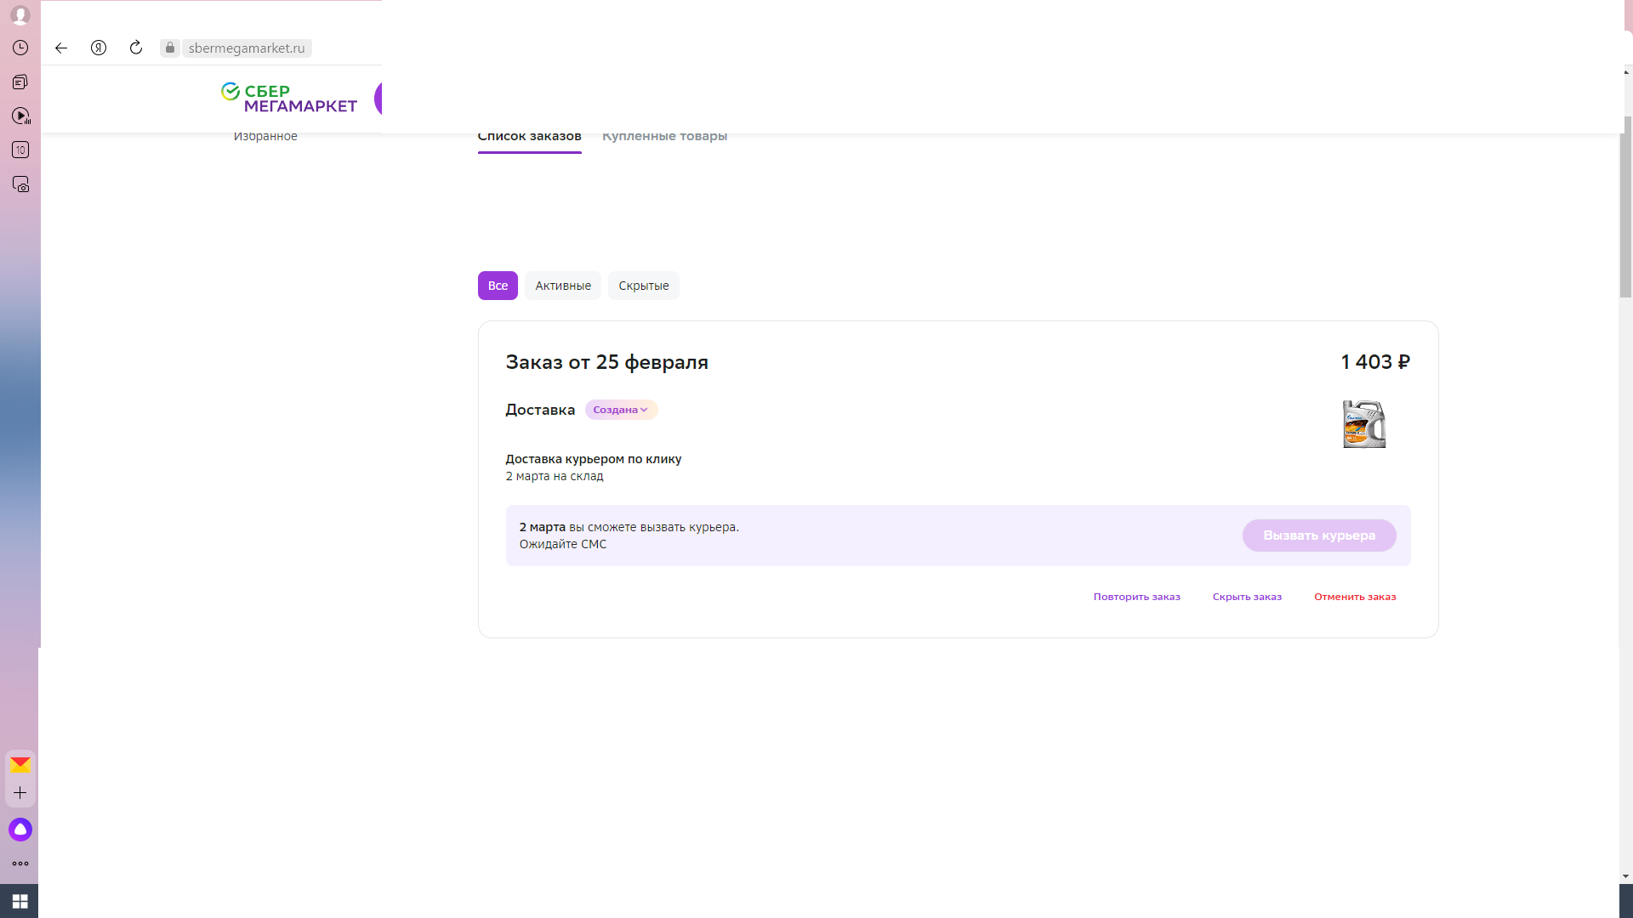Open the screenshot tool sidebar icon

tap(20, 184)
